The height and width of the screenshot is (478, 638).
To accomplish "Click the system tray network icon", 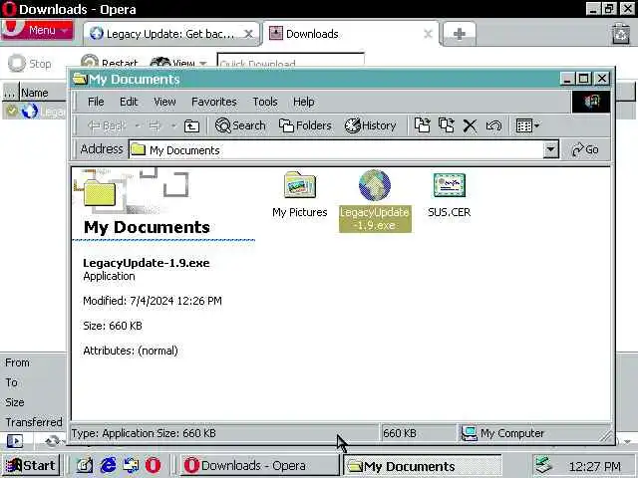I will point(544,465).
